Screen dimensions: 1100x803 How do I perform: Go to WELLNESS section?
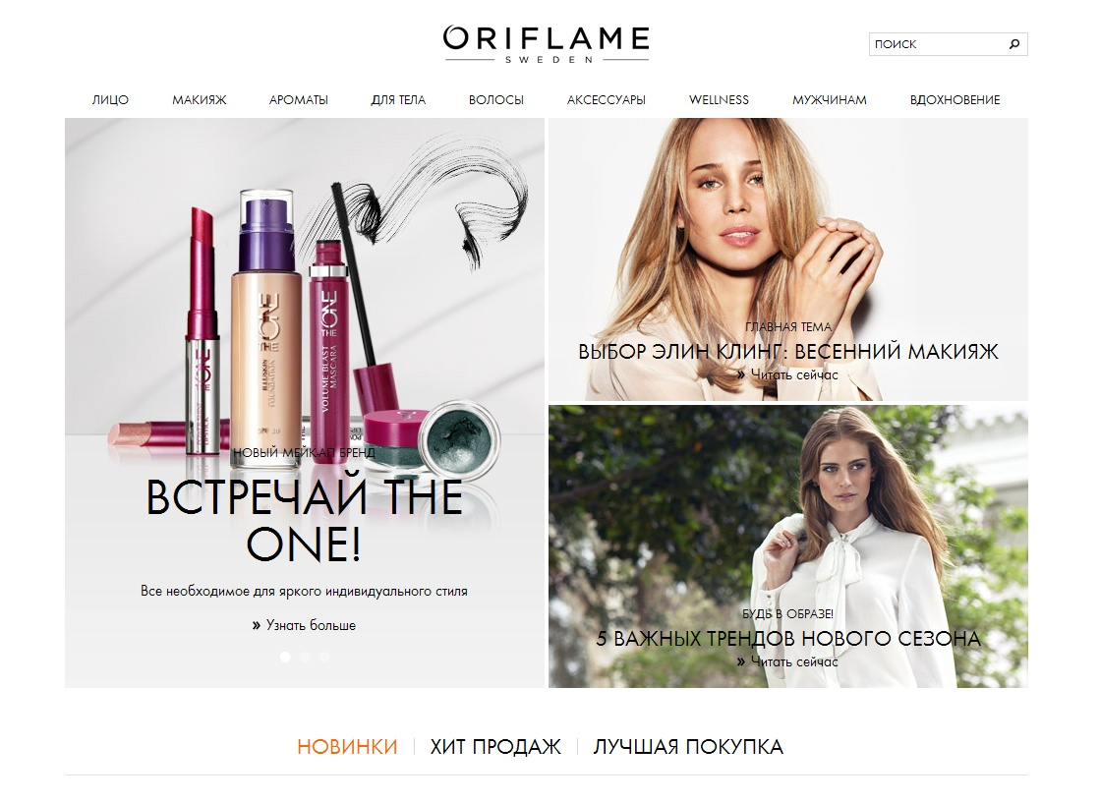(719, 99)
